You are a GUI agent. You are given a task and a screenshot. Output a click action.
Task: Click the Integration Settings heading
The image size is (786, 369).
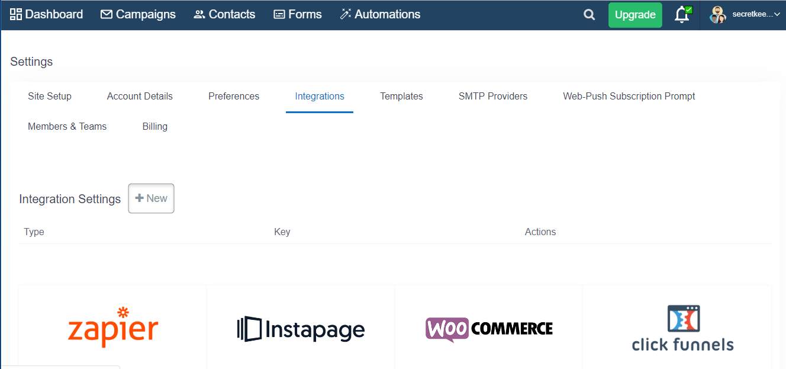tap(70, 199)
